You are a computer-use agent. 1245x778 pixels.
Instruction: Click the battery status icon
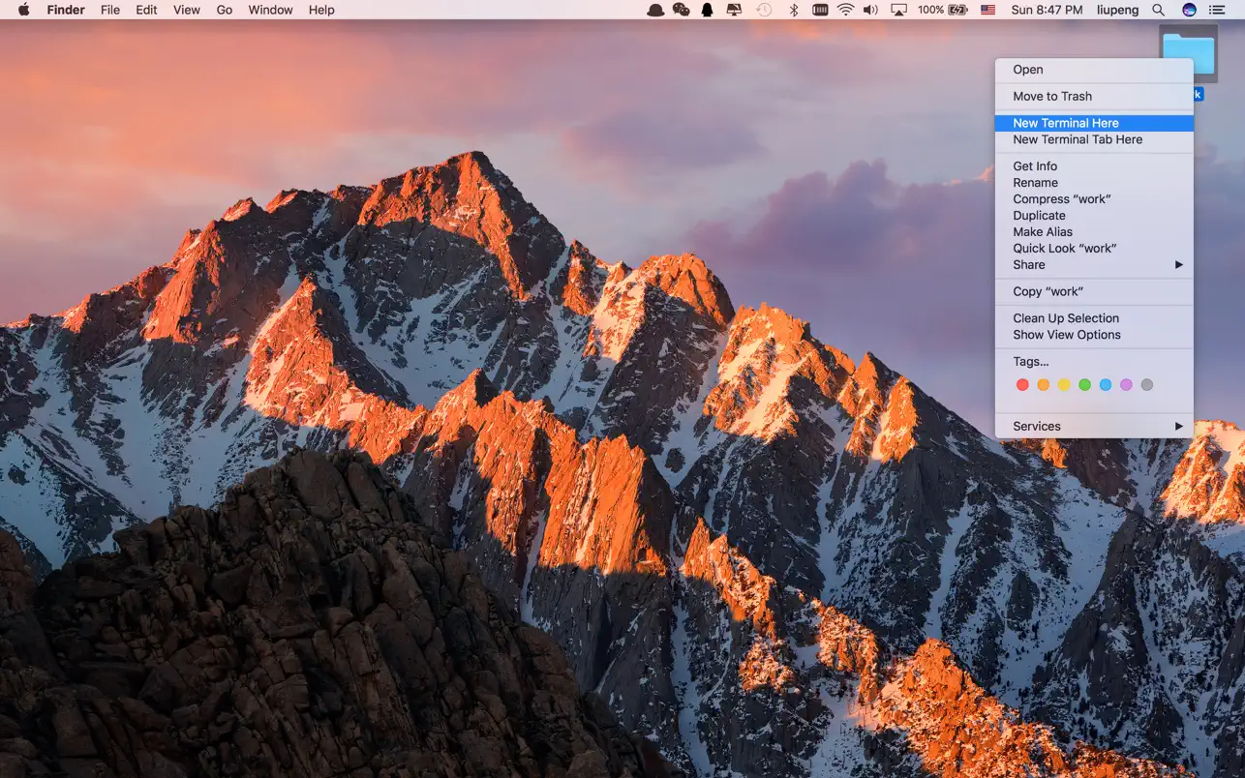coord(959,10)
